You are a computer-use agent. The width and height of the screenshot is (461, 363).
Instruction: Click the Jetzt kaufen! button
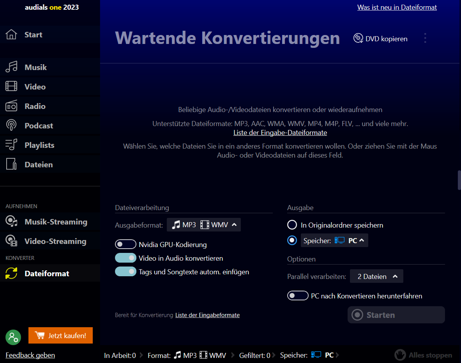(x=60, y=335)
